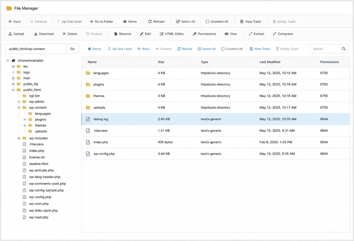The width and height of the screenshot is (354, 241).
Task: Sort by Last Modified column header
Action: pos(270,62)
